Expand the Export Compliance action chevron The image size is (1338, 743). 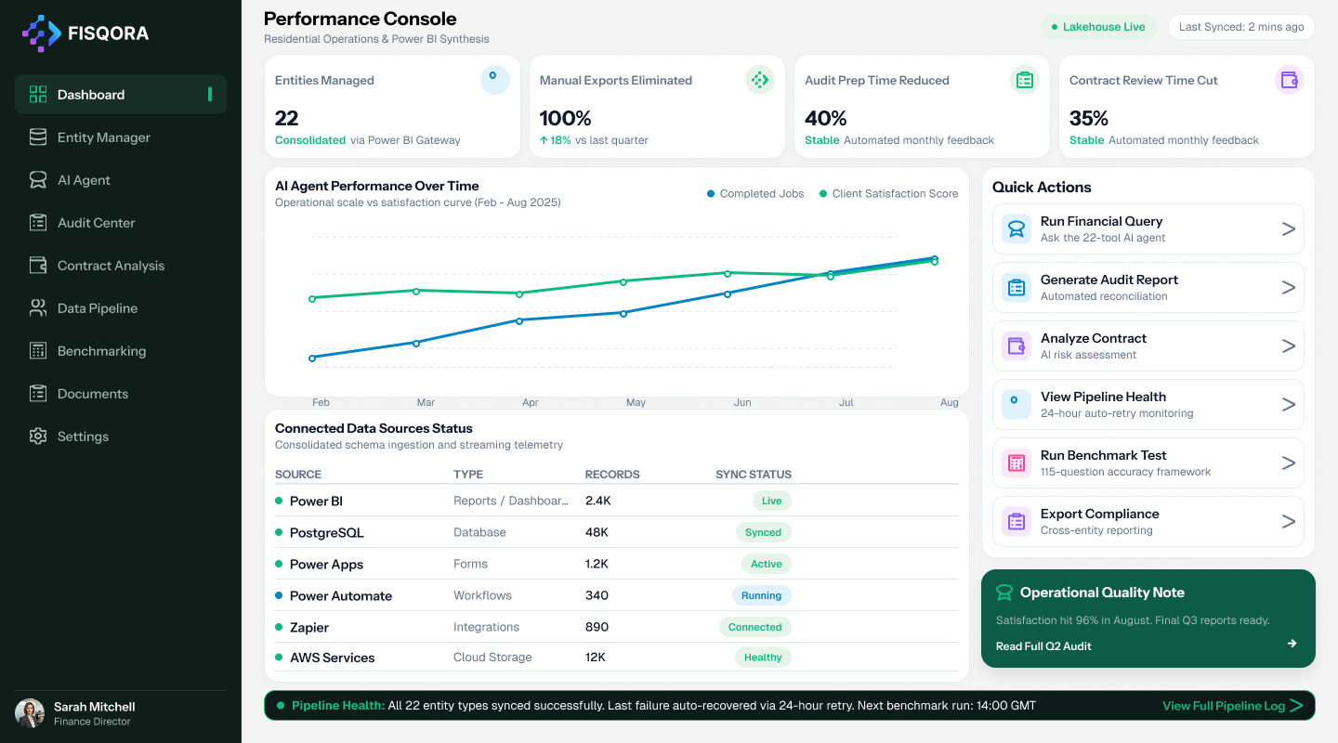click(1289, 522)
